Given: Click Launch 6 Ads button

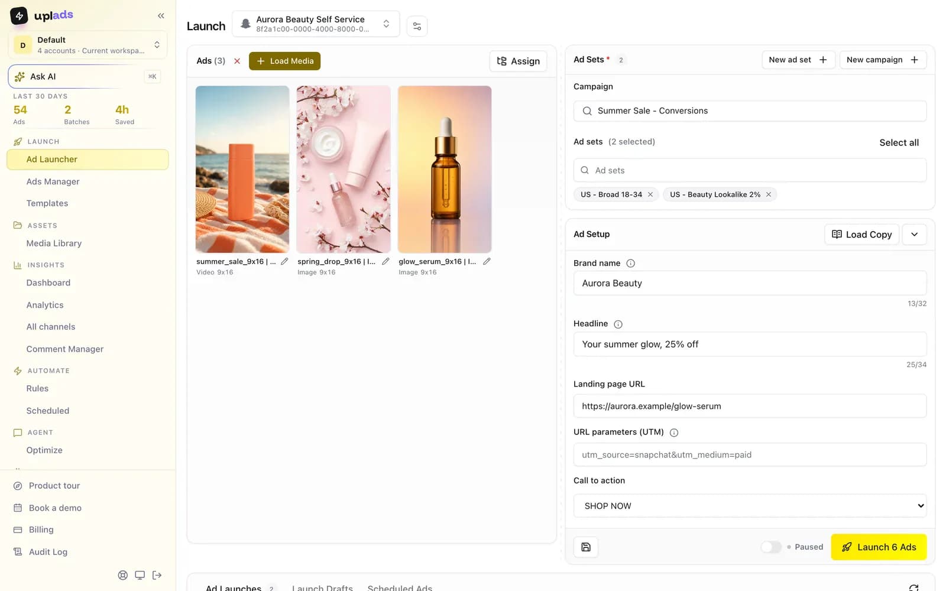Looking at the screenshot, I should (x=879, y=547).
